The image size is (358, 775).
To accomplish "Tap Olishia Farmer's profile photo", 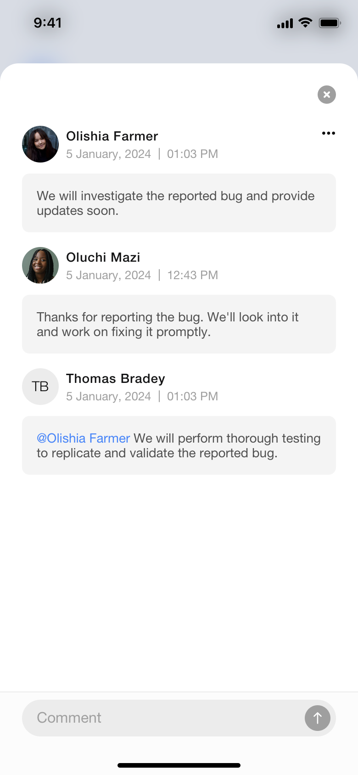I will point(40,144).
